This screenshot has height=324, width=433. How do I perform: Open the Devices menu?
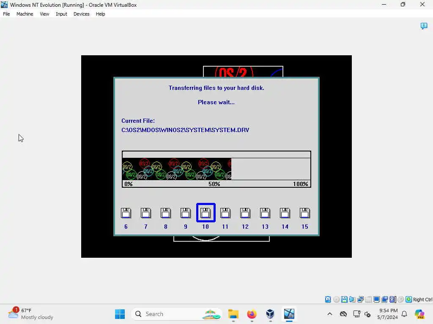pos(81,14)
